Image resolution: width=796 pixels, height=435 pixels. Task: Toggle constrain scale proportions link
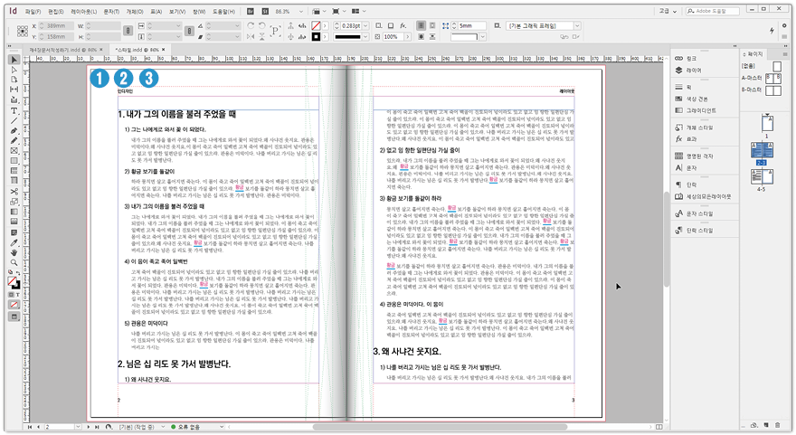189,31
